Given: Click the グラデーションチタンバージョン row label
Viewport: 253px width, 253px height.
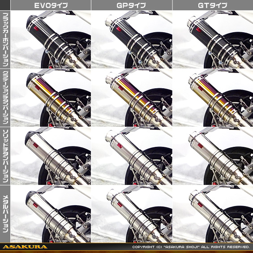Looking at the screenshot, I should [x=5, y=98].
